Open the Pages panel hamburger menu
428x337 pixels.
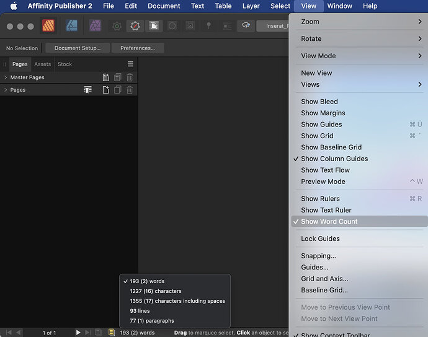click(x=130, y=64)
